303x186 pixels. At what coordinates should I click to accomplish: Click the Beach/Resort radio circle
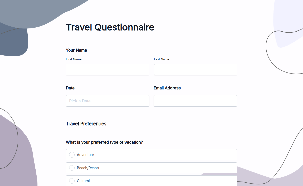point(72,168)
